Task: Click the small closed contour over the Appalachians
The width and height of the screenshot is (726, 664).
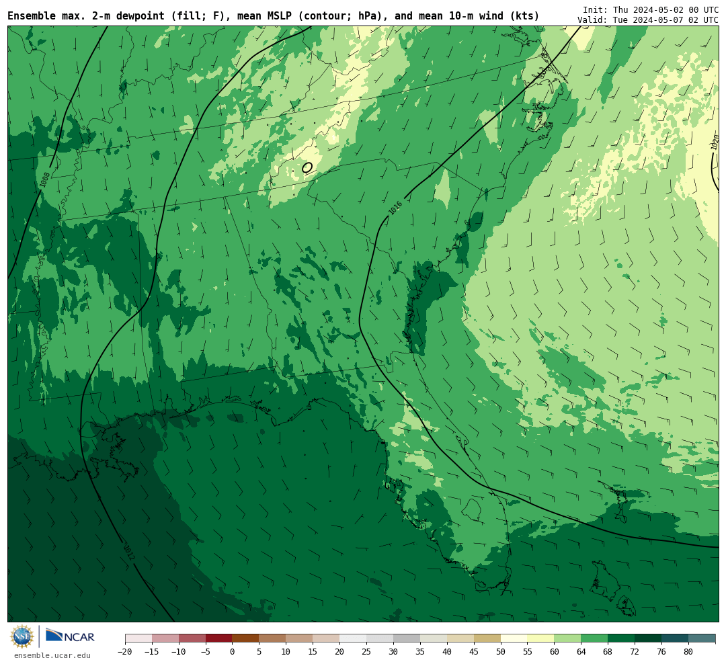Action: coord(307,167)
